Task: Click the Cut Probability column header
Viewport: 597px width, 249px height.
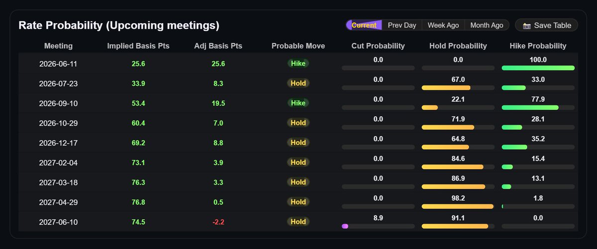Action: pos(378,46)
